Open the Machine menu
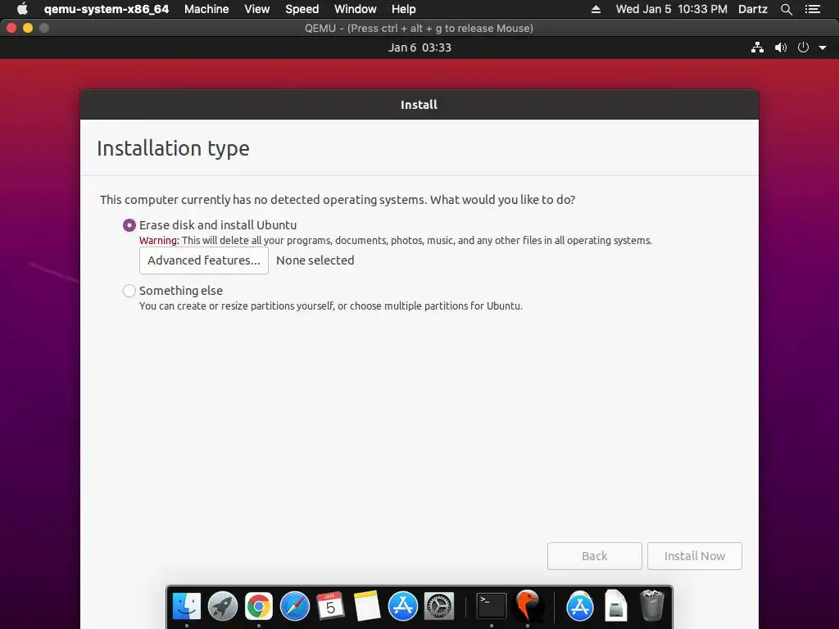 click(x=206, y=9)
